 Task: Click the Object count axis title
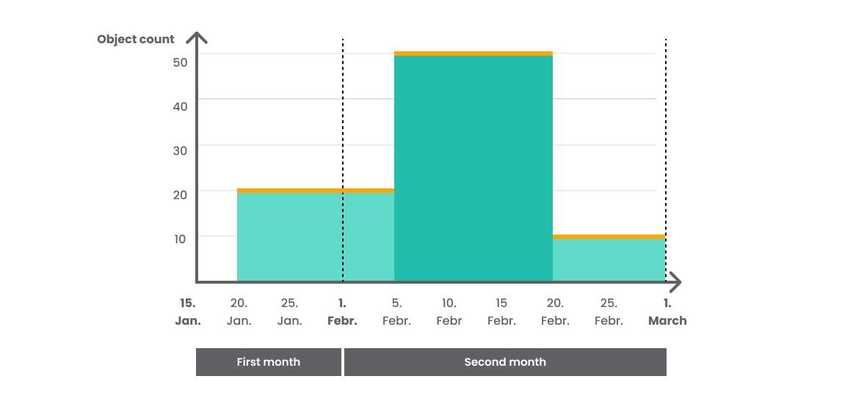click(136, 39)
